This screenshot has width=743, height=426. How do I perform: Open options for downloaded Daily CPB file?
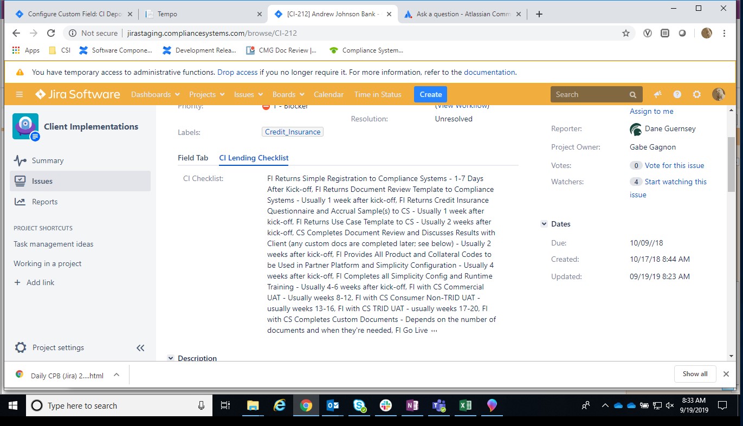116,375
